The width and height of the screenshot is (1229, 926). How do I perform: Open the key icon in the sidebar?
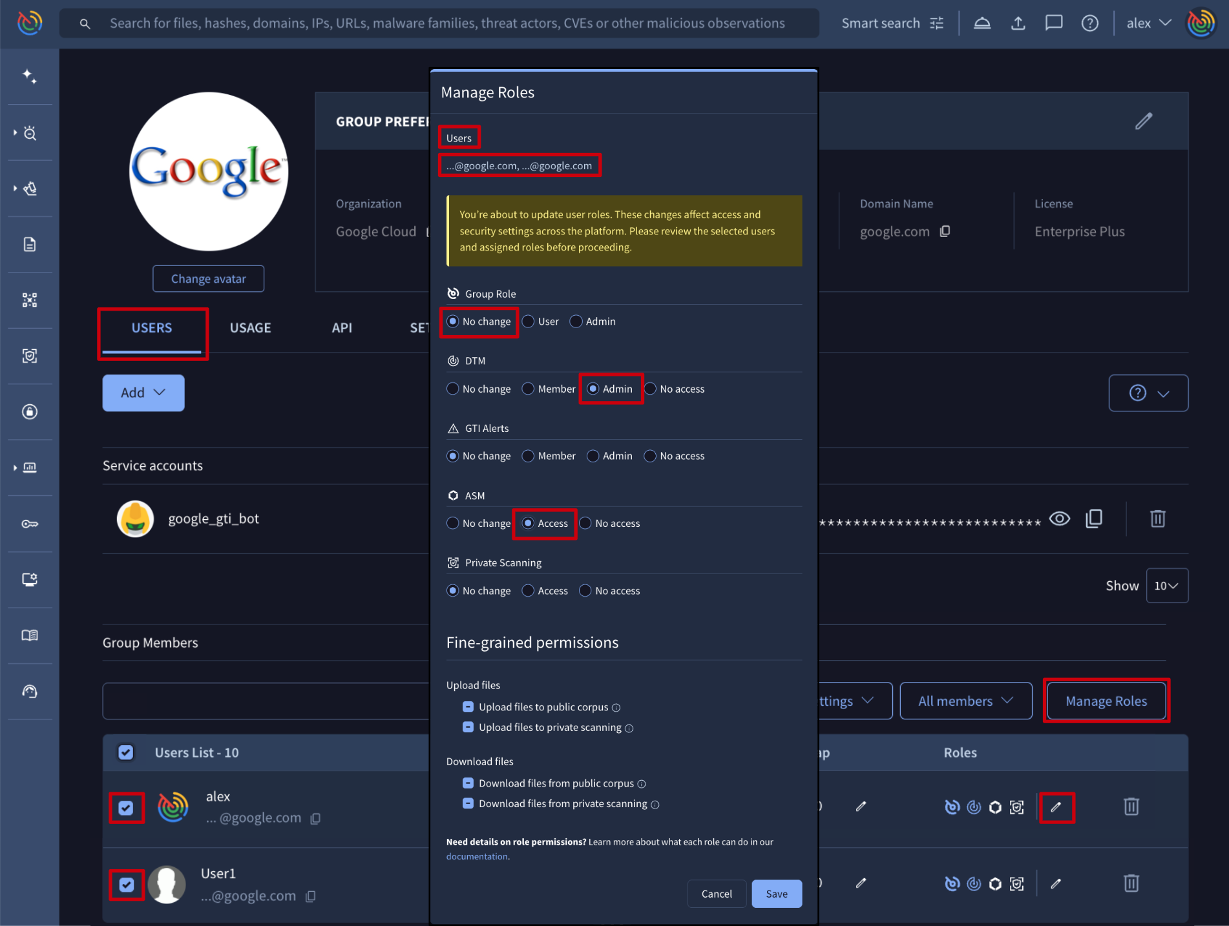[30, 524]
